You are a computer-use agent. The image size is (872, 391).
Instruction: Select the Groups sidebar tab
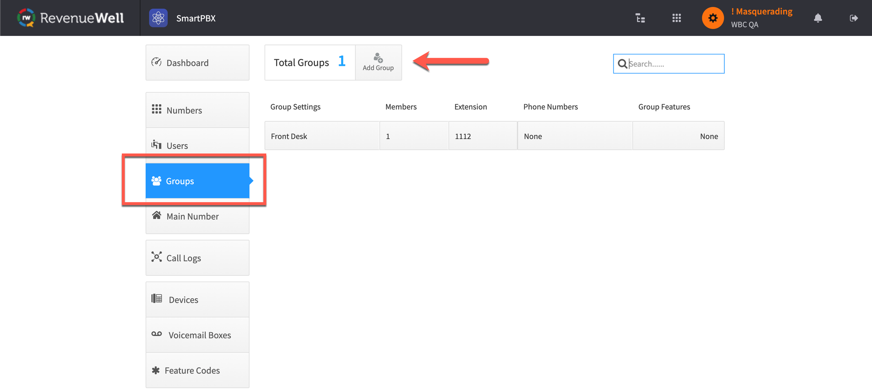[x=197, y=181]
